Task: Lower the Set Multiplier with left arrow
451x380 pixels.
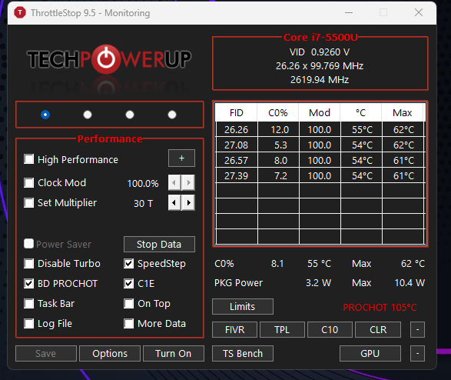Action: [174, 202]
